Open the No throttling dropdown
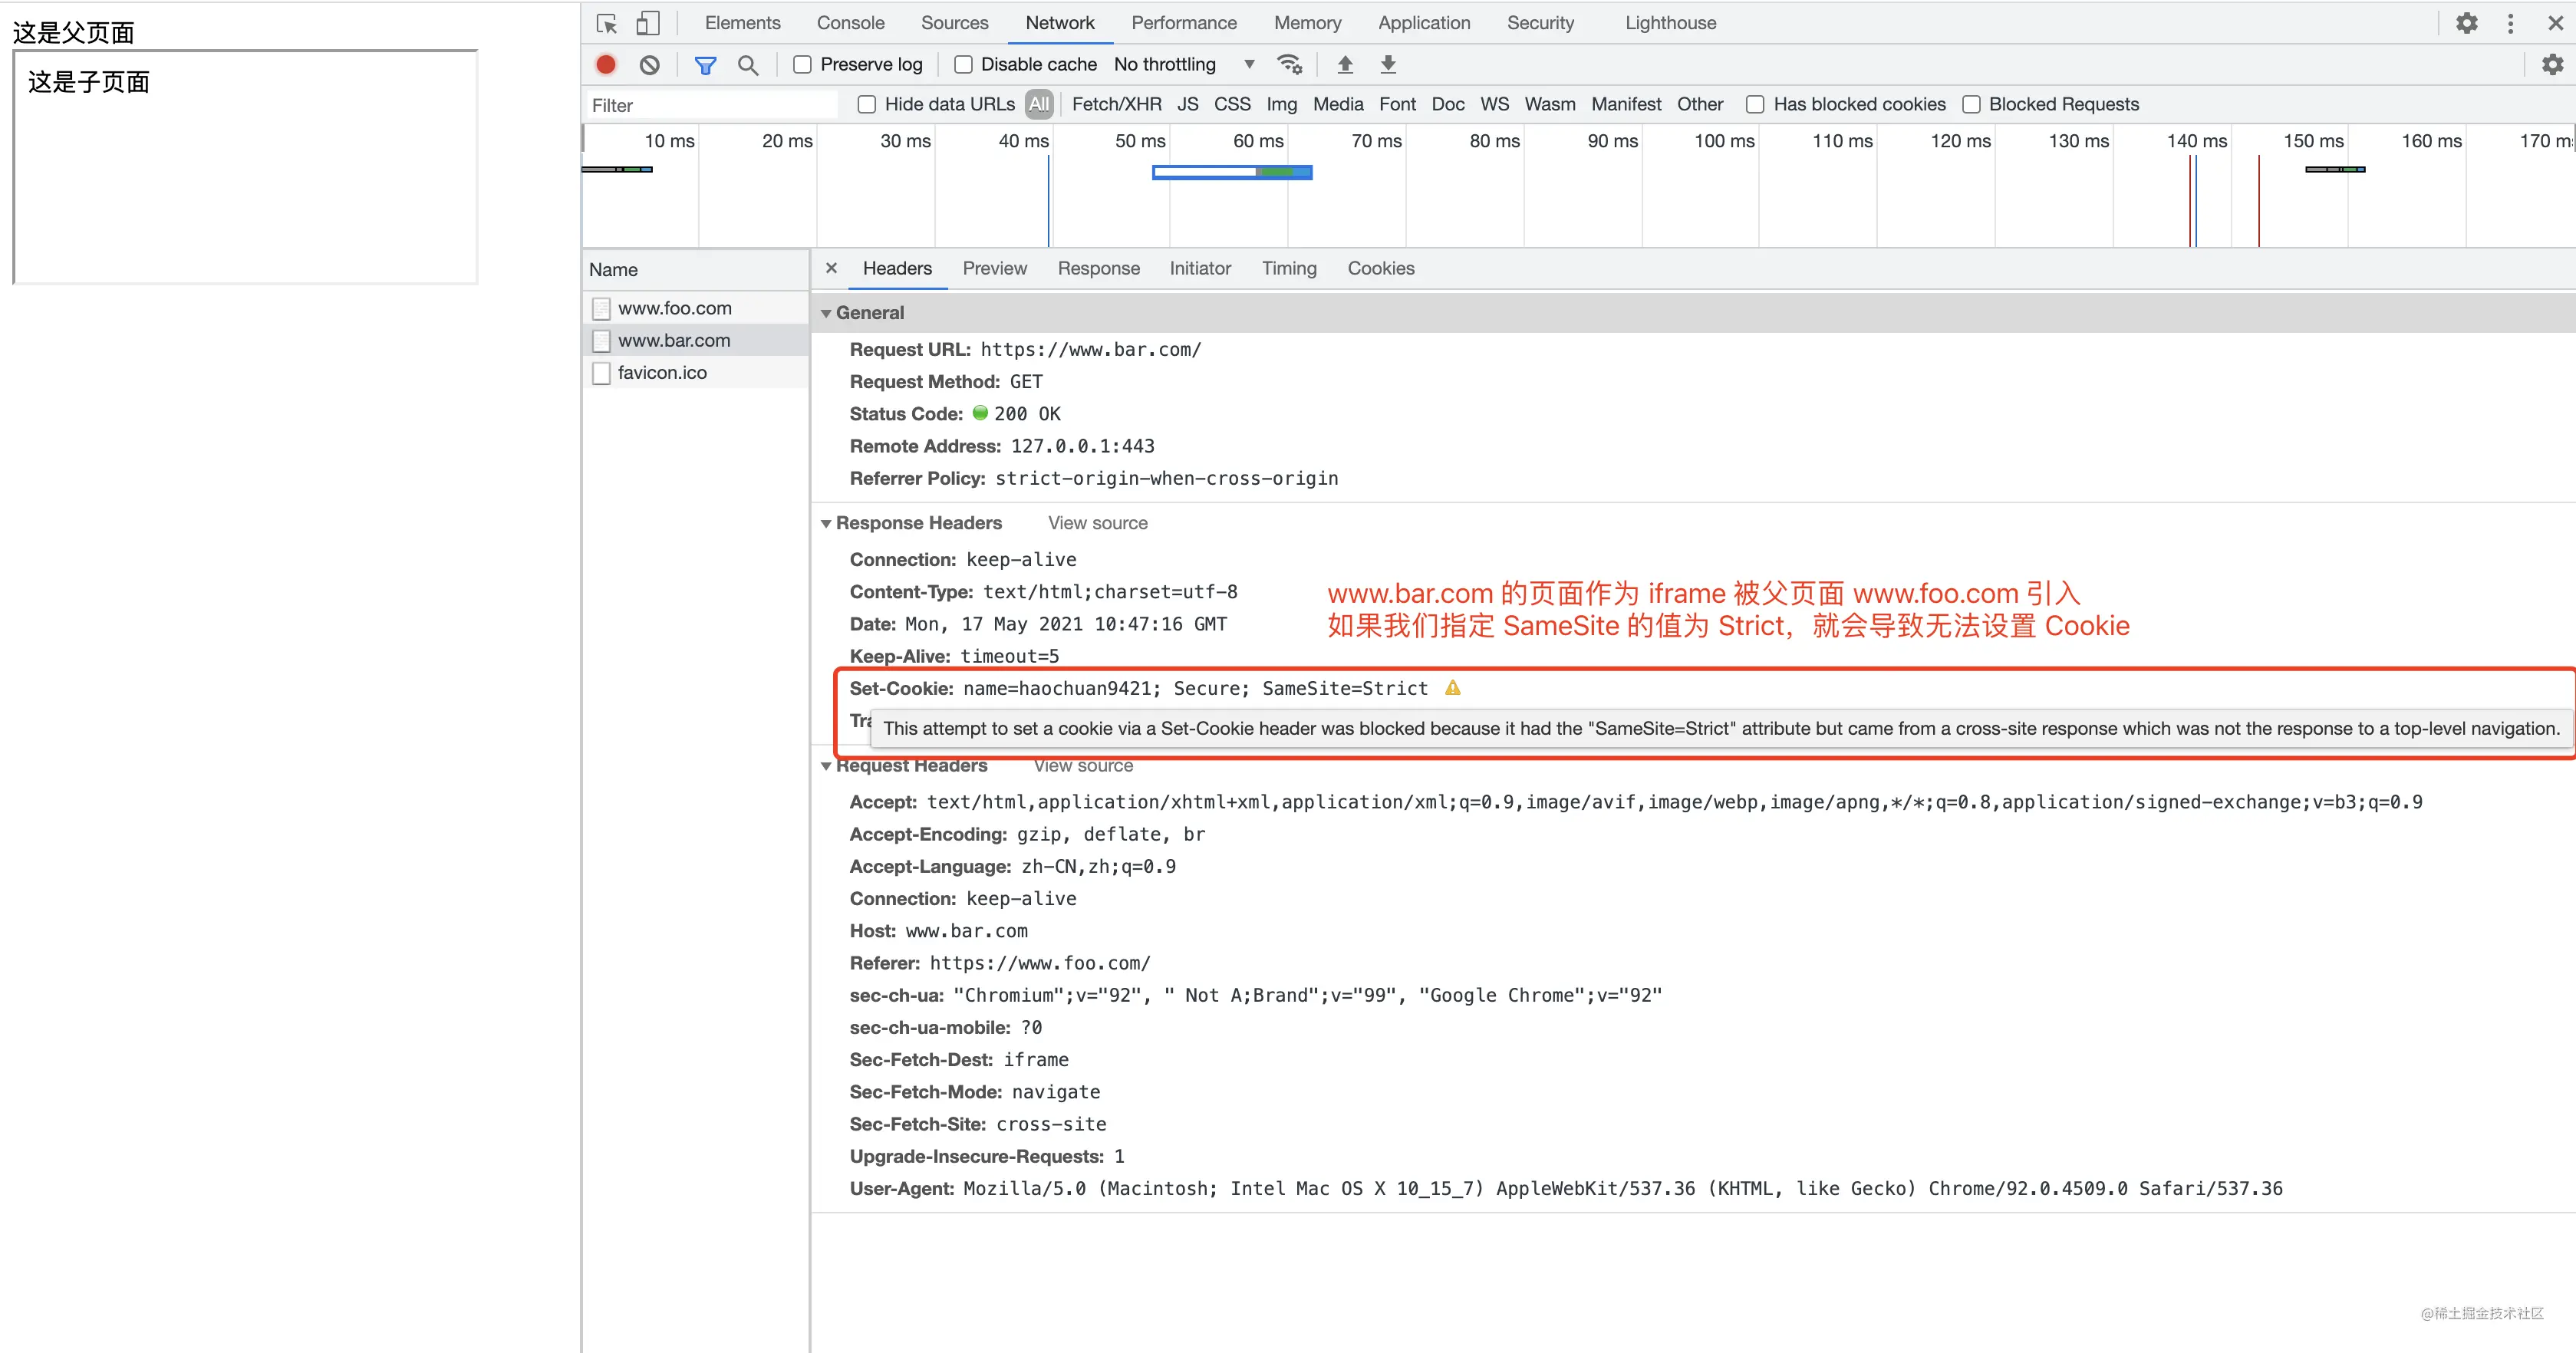2576x1353 pixels. point(1185,65)
